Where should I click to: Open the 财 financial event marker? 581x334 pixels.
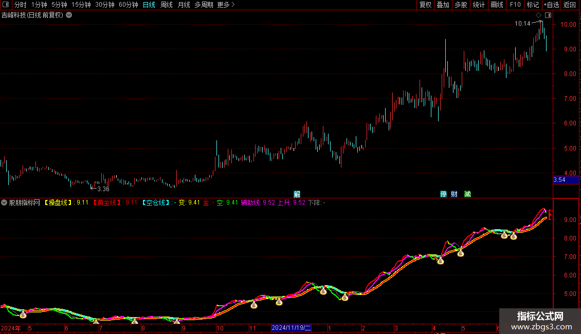tap(455, 194)
